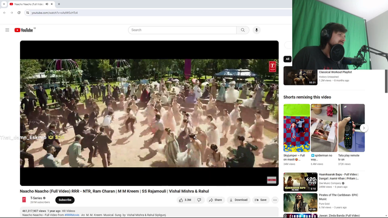Subscribe to T-Series channel

pos(65,200)
